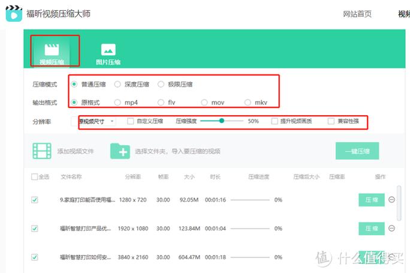Choose mp4 output format
410x273 pixels.
click(x=117, y=103)
